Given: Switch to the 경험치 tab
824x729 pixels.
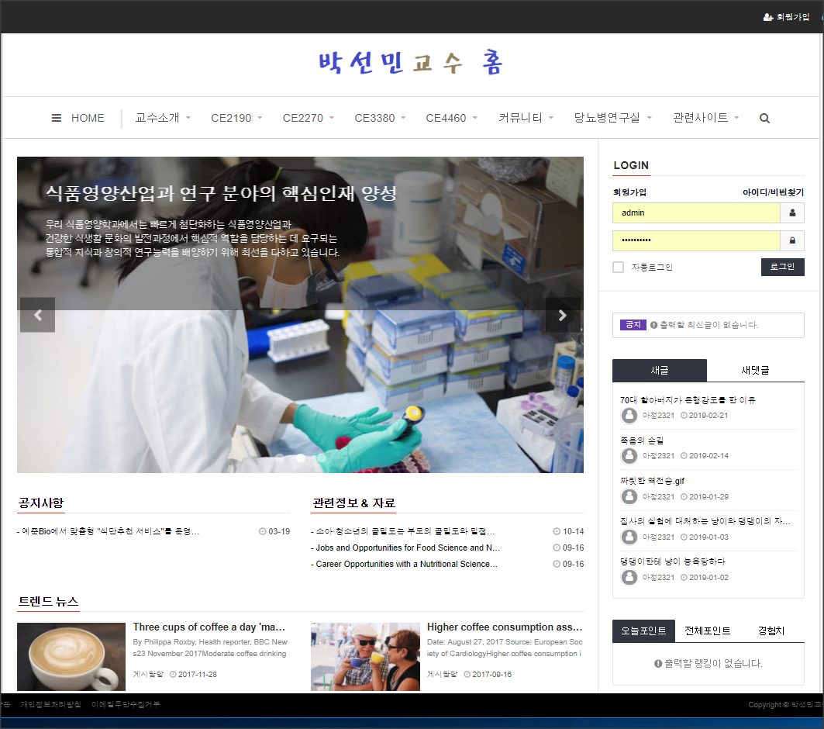Looking at the screenshot, I should point(771,631).
